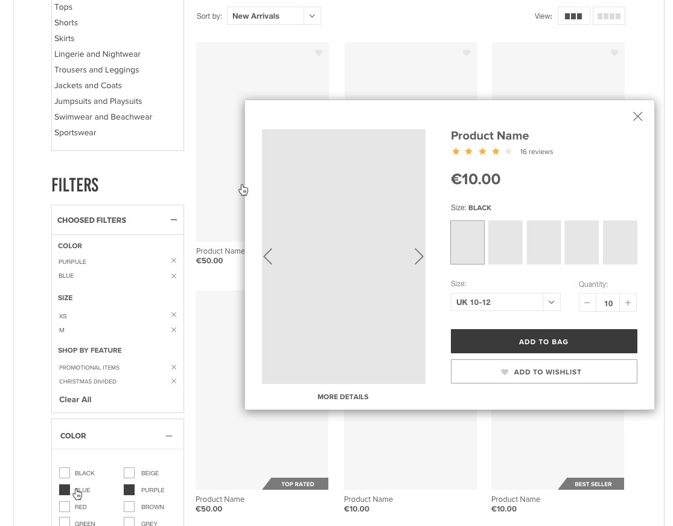Check the BEIGE color checkbox
The image size is (673, 526).
tap(129, 473)
